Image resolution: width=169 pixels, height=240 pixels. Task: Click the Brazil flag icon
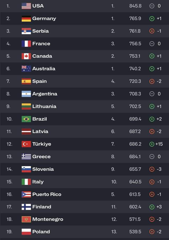coord(26,119)
